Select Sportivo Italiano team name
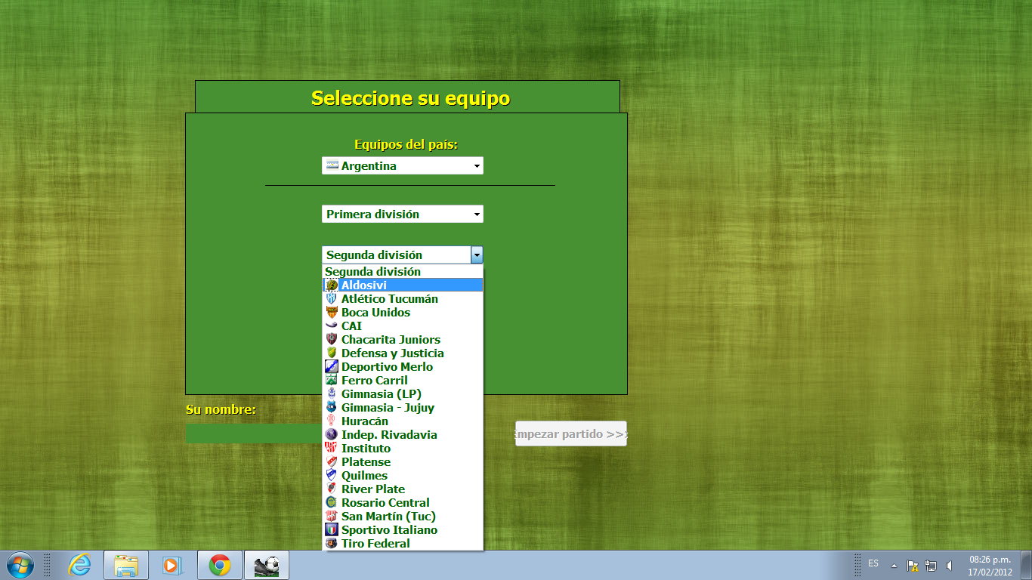Image resolution: width=1032 pixels, height=580 pixels. click(389, 530)
